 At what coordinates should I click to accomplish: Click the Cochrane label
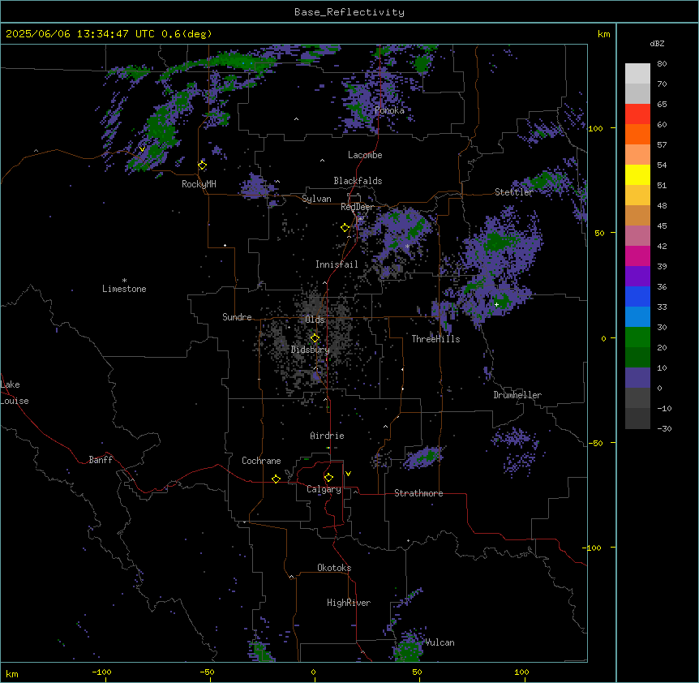(261, 461)
